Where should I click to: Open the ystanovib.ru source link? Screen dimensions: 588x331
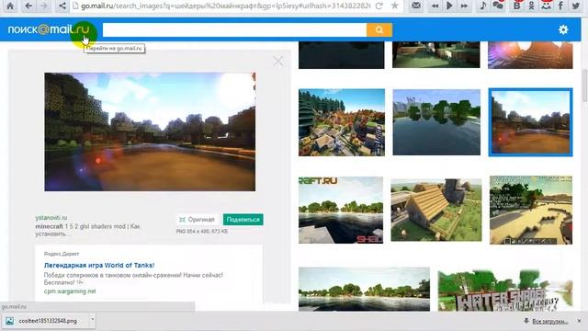coord(51,218)
